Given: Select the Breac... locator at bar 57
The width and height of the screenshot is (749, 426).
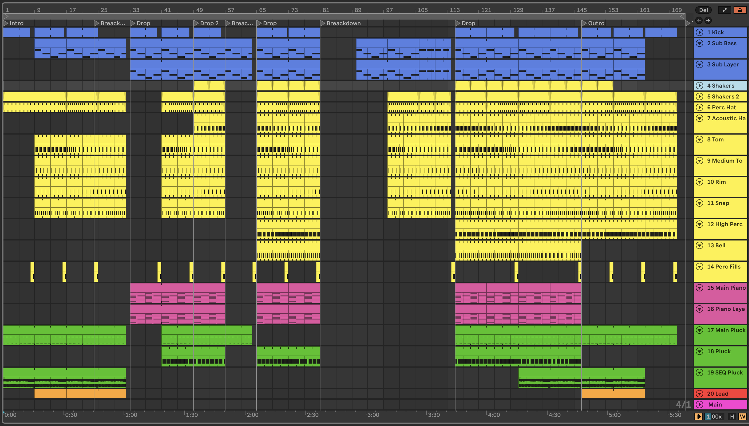Looking at the screenshot, I should click(x=239, y=23).
